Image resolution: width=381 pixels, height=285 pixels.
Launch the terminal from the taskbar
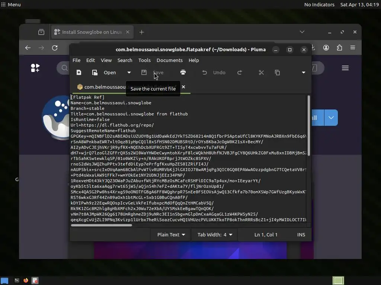[17, 281]
